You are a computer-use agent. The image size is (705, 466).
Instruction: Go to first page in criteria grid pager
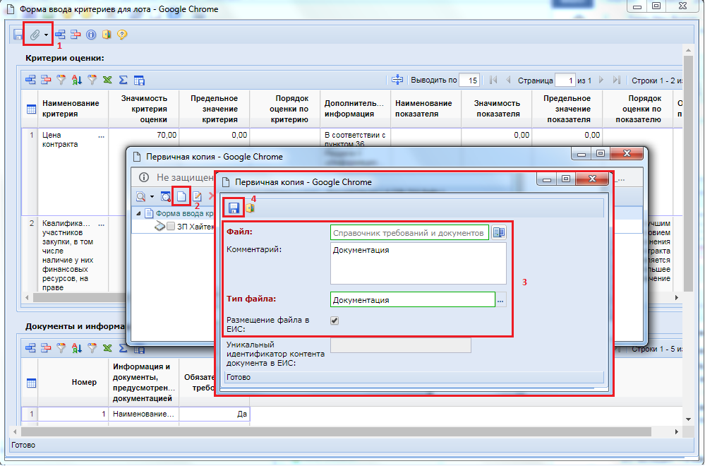coord(493,80)
